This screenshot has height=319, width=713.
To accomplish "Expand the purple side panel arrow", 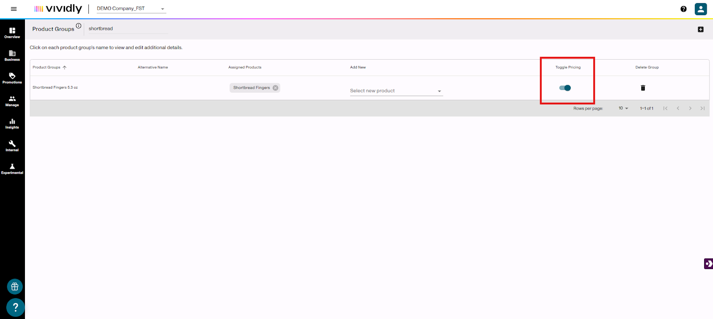I will 708,264.
